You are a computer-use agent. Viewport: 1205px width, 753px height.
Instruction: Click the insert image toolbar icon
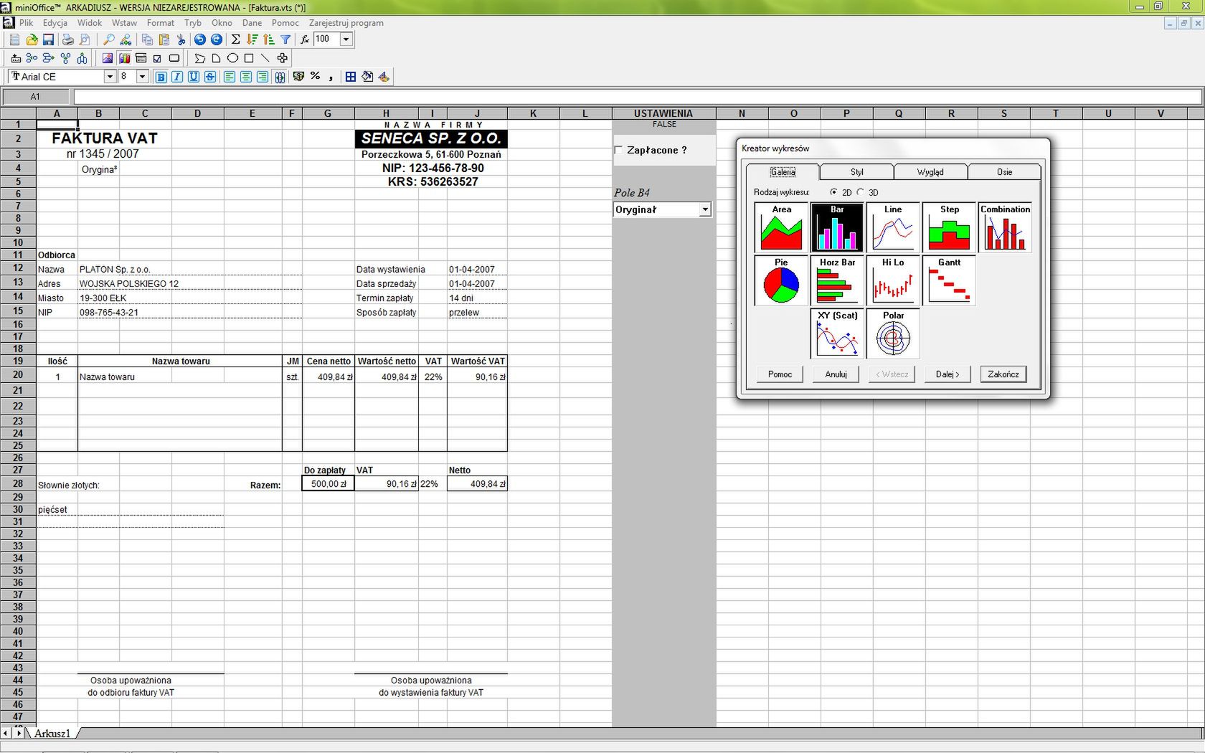(x=107, y=58)
